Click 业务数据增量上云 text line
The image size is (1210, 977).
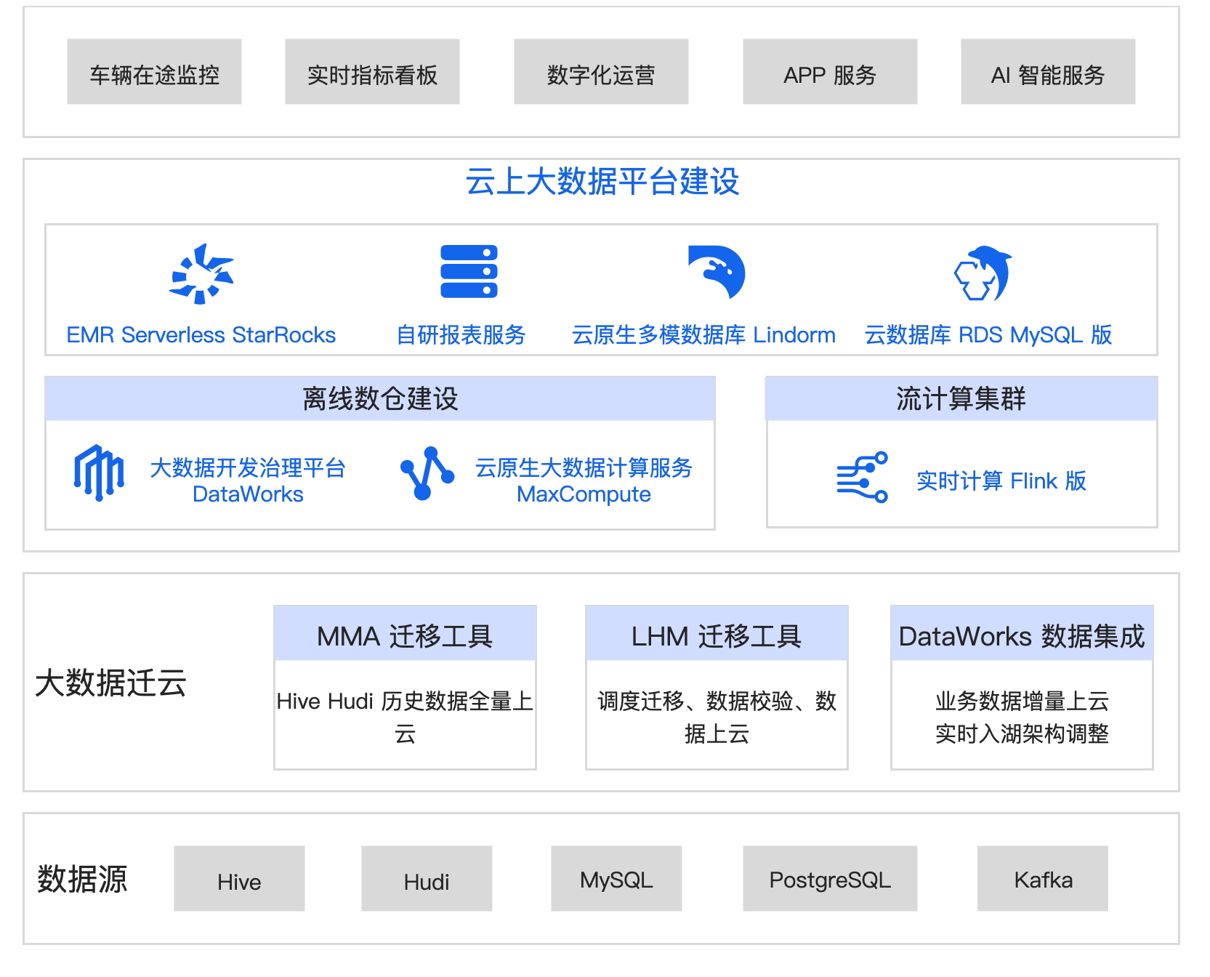point(1022,701)
